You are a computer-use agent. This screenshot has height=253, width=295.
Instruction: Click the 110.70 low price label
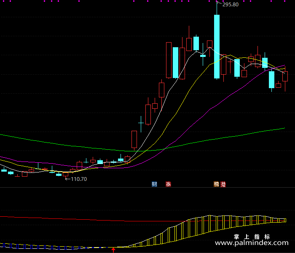(x=79, y=179)
